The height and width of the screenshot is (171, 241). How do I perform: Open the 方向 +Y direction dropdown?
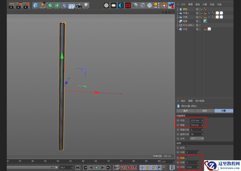pyautogui.click(x=197, y=138)
